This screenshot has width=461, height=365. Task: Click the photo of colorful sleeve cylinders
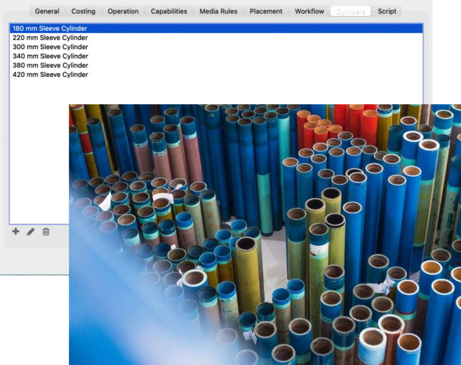(x=265, y=234)
